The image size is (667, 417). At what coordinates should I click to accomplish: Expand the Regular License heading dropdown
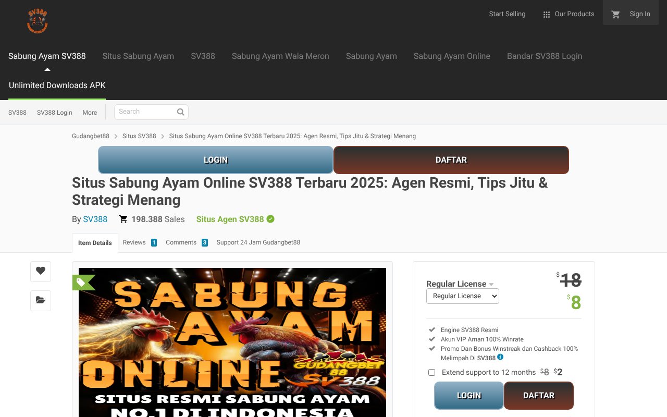pos(490,284)
